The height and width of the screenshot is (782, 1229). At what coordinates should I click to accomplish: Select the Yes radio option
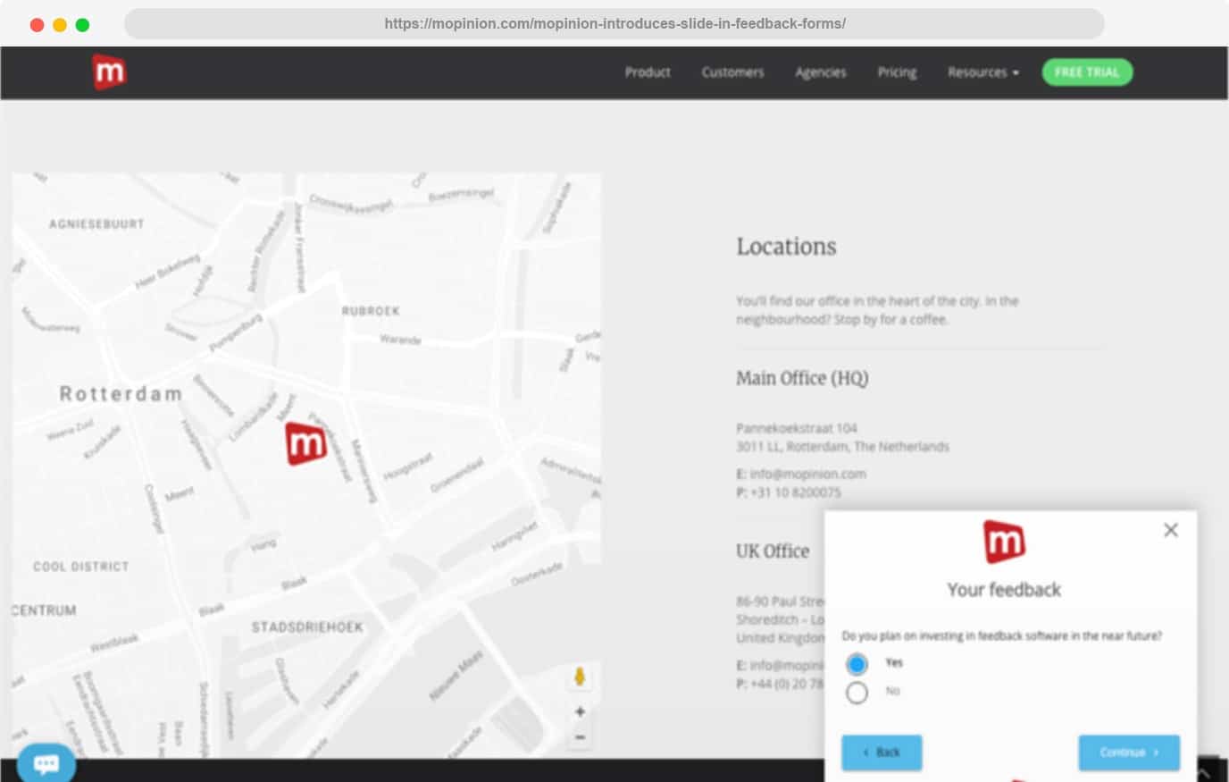(x=857, y=664)
